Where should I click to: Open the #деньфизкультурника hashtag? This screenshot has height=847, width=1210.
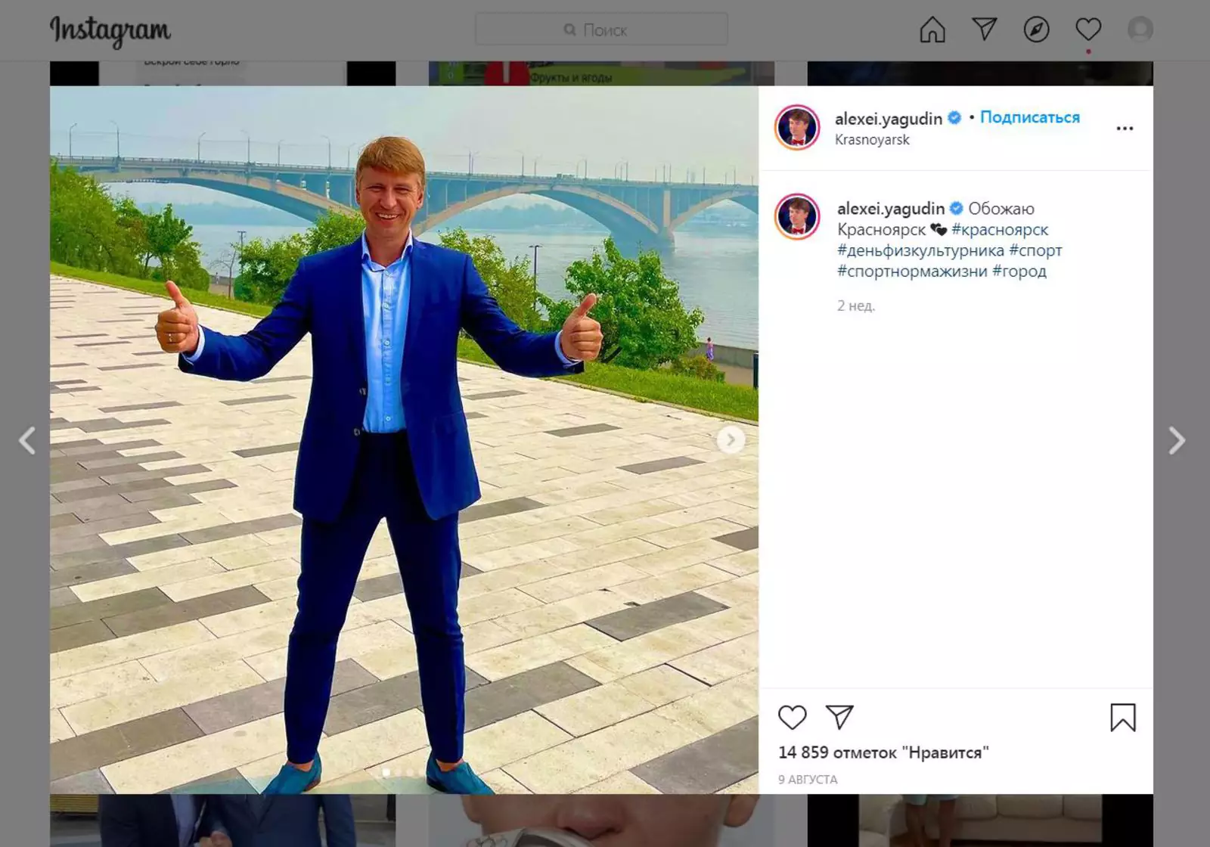(x=920, y=250)
